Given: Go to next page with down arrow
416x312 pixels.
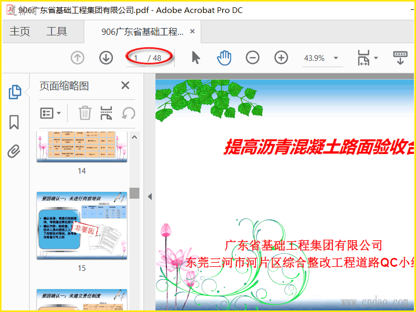Looking at the screenshot, I should pyautogui.click(x=106, y=58).
